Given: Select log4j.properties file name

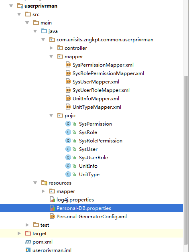Looking at the screenshot, I should [x=75, y=200].
